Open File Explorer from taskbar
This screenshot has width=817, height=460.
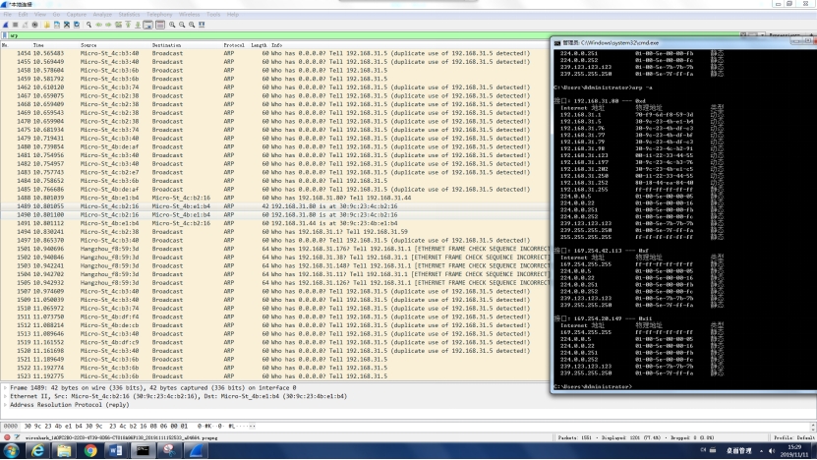coord(64,450)
